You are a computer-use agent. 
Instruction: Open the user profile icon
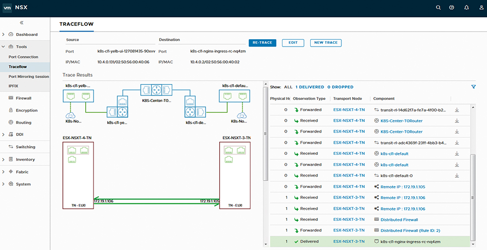coord(481,8)
